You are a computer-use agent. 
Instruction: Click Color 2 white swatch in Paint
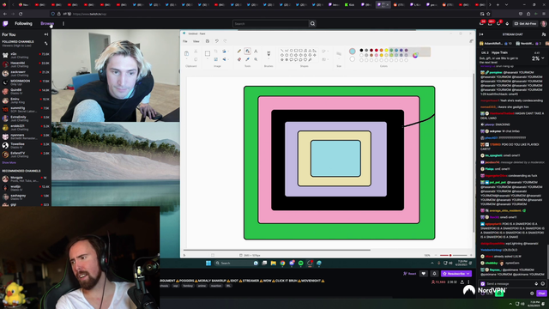click(353, 59)
